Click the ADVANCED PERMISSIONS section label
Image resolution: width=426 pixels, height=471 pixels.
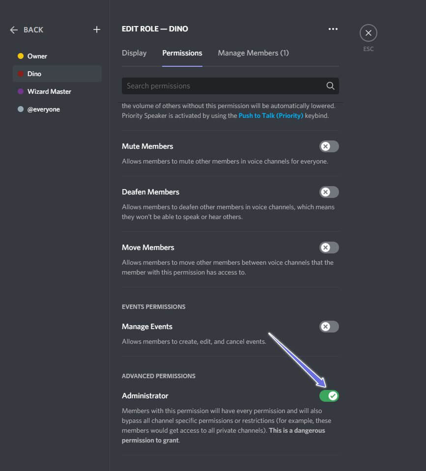coord(158,376)
